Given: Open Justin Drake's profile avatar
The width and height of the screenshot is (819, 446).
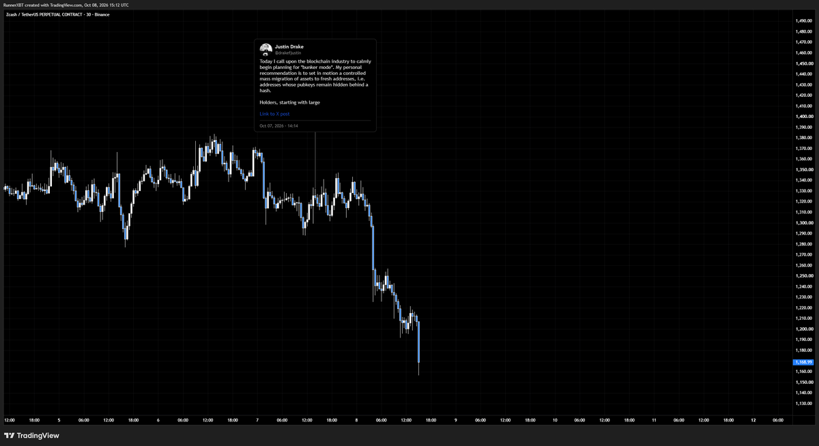Looking at the screenshot, I should coord(265,49).
